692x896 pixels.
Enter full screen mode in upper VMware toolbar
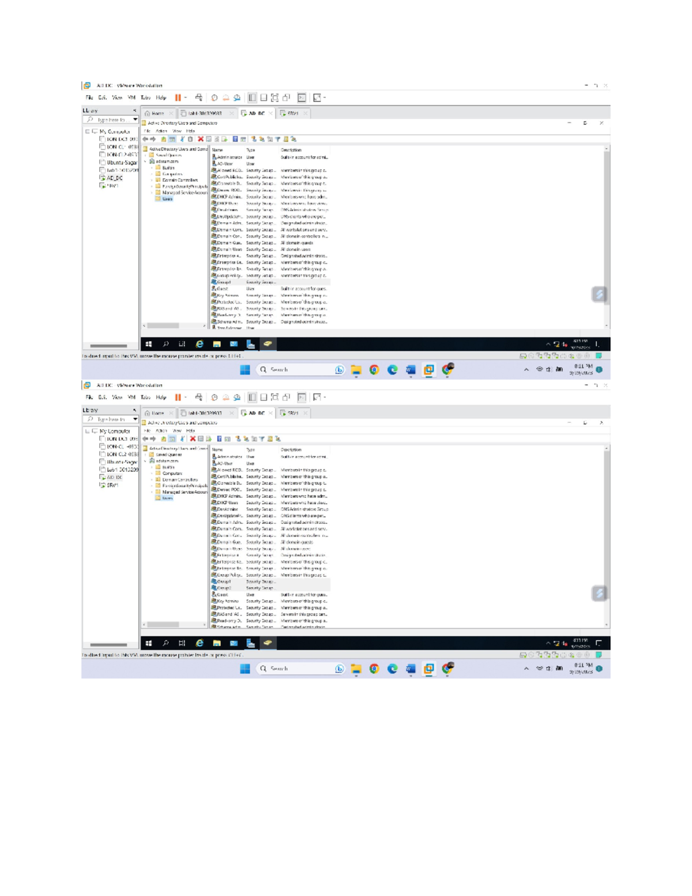pyautogui.click(x=274, y=98)
